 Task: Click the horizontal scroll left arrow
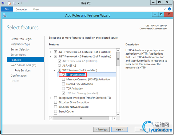point(51,118)
